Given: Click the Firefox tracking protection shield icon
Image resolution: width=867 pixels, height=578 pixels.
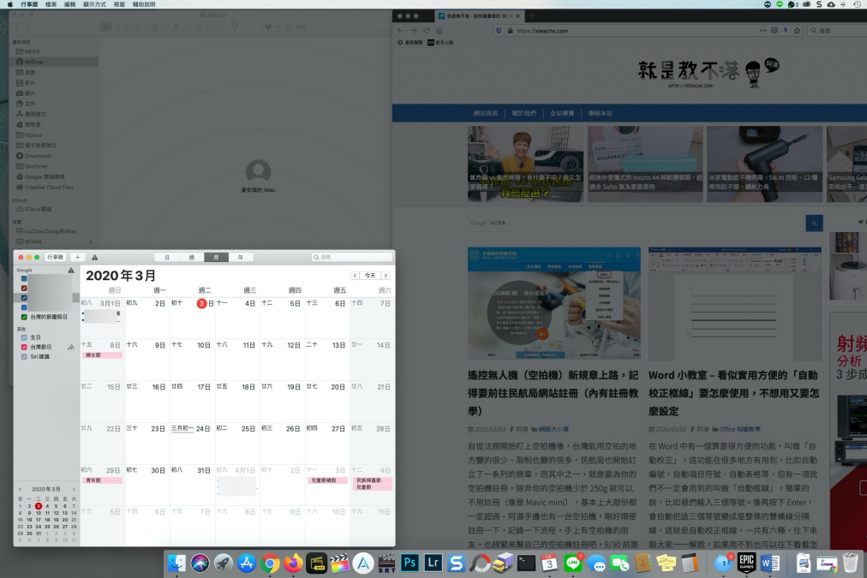Looking at the screenshot, I should (499, 30).
